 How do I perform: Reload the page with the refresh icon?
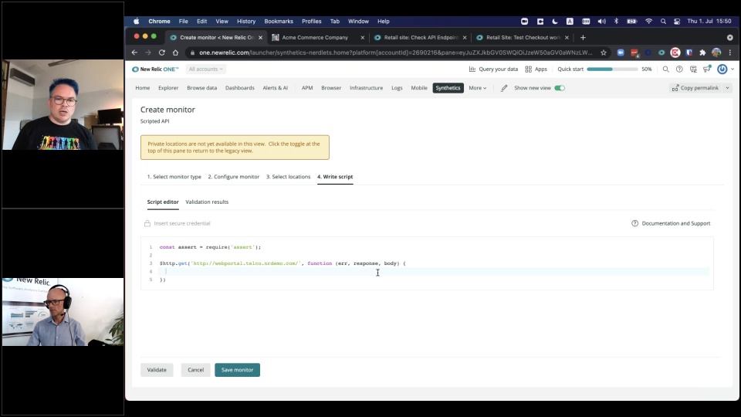click(x=161, y=53)
